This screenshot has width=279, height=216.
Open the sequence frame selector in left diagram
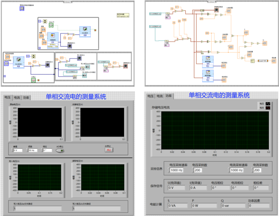pos(68,2)
